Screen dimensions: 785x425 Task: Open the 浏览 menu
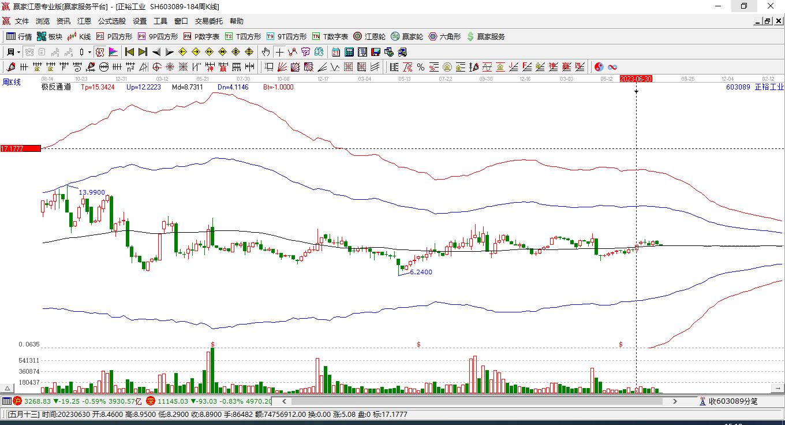43,21
